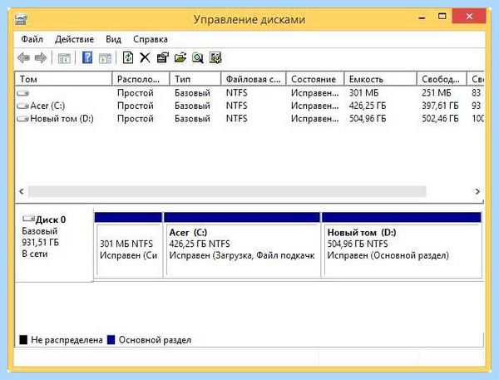Toggle the action pane toolbar icon
The height and width of the screenshot is (380, 499).
click(105, 58)
